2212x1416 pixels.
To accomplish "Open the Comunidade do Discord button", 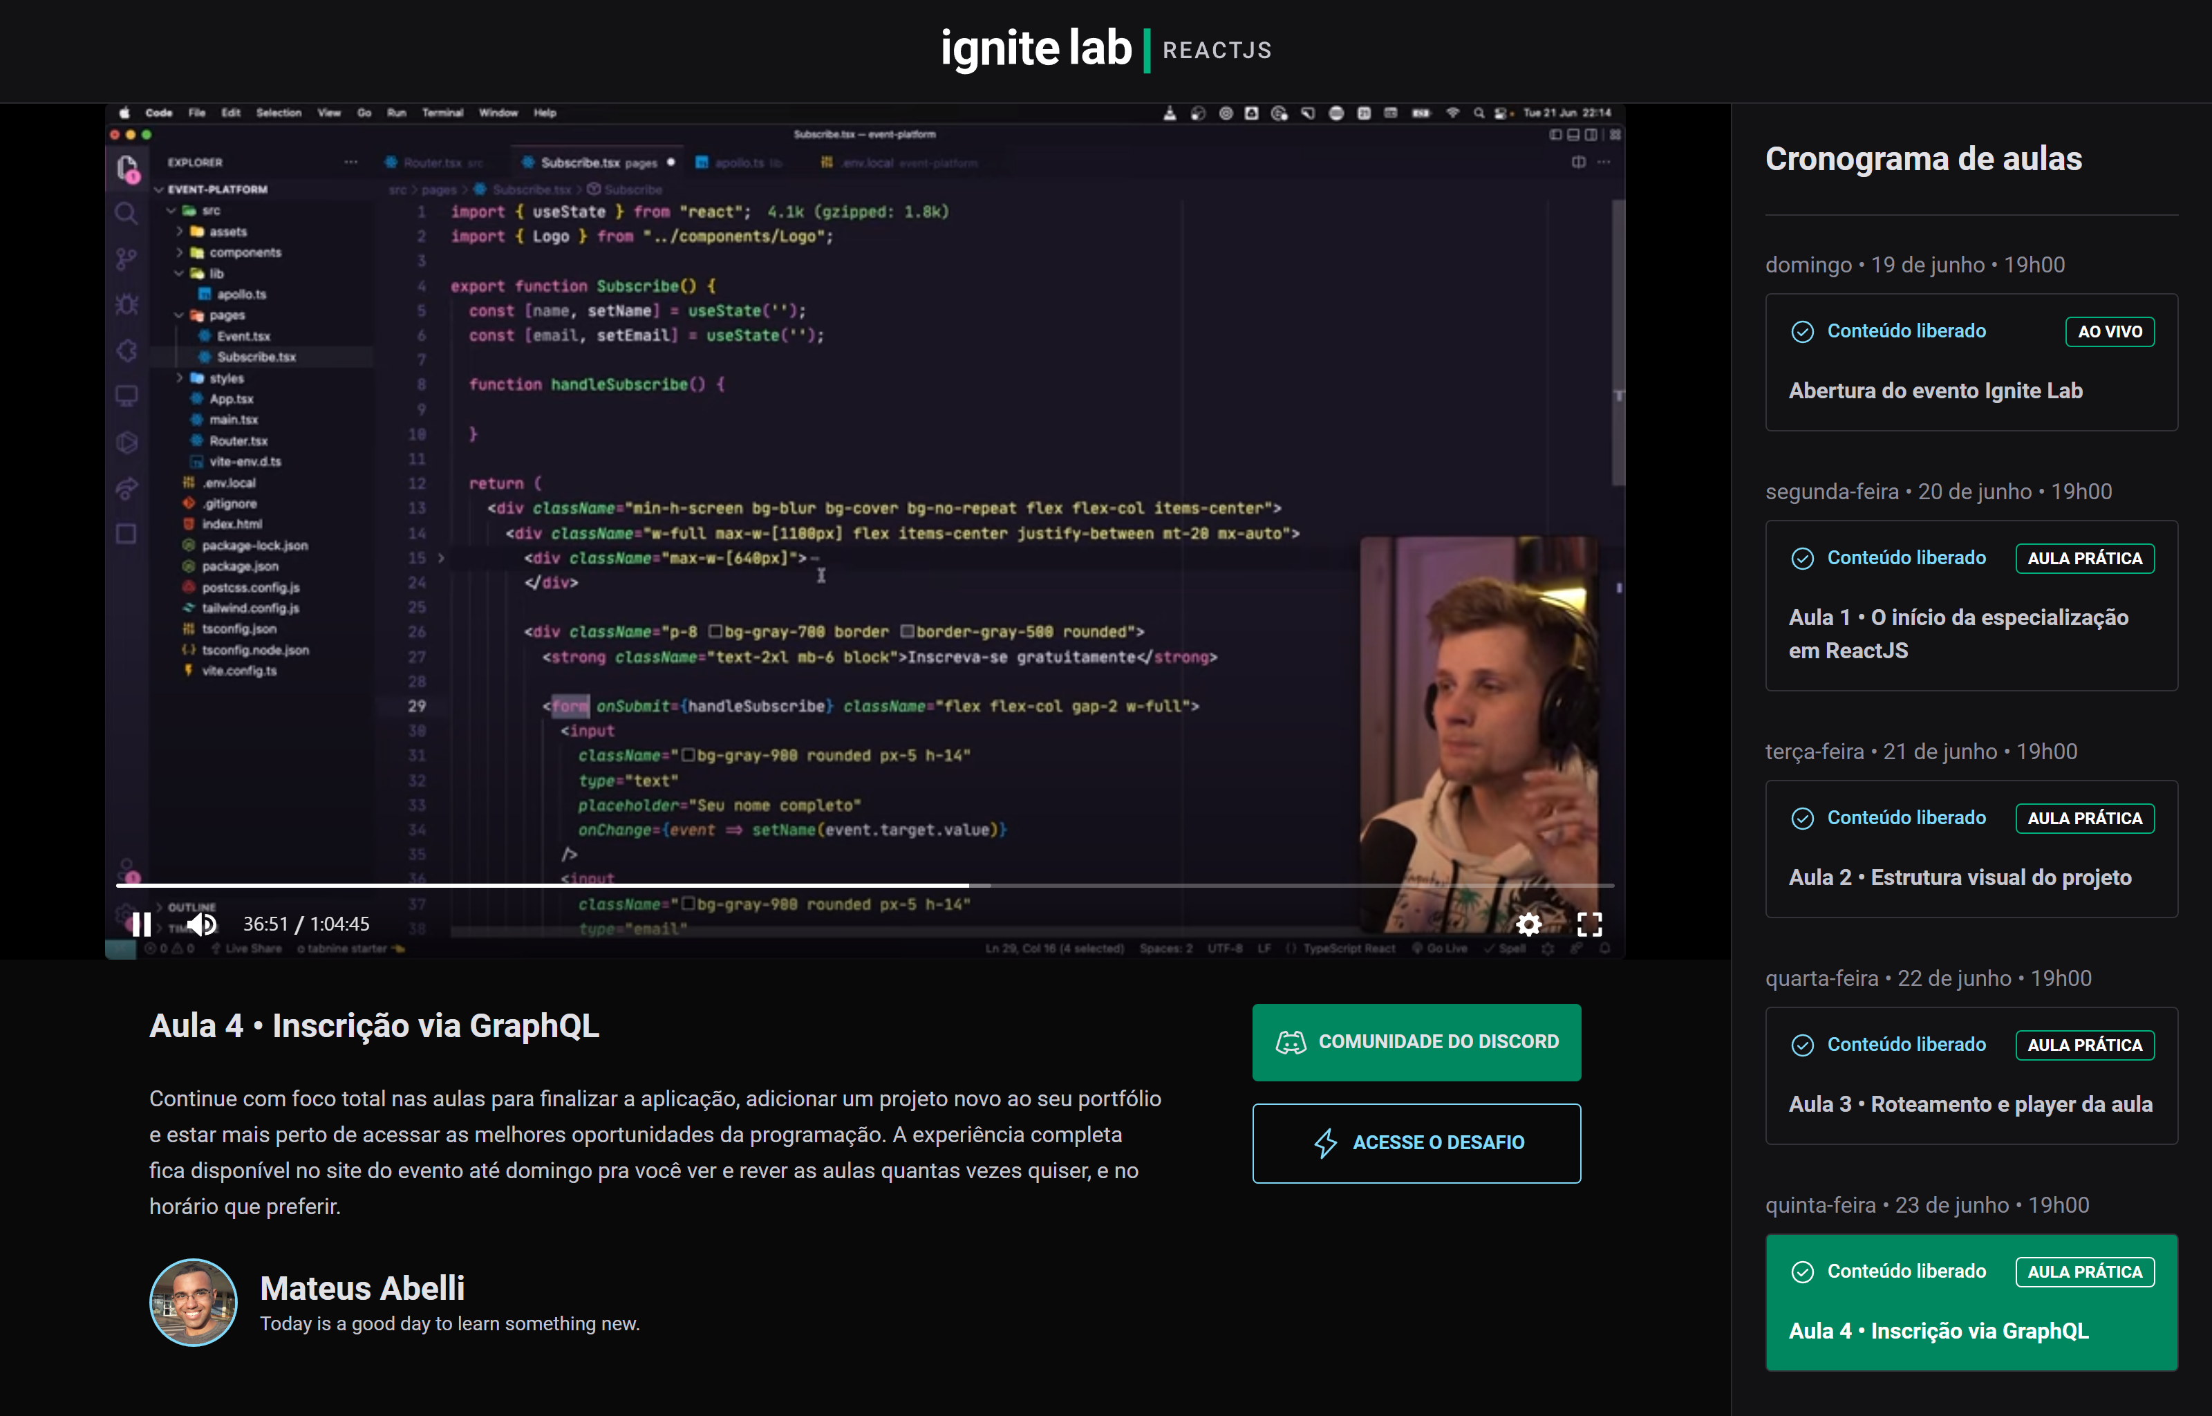I will click(1416, 1042).
